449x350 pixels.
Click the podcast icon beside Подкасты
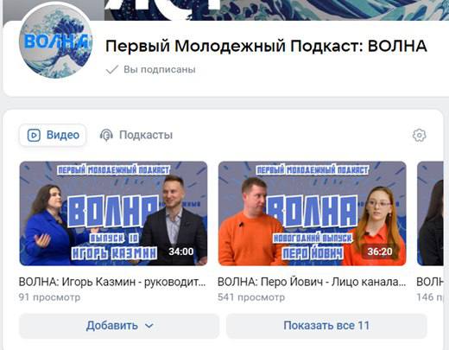106,135
